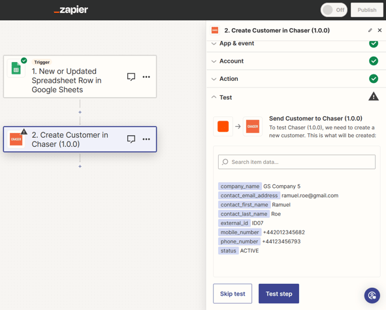The image size is (386, 310).
Task: Click pencil icon to rename step
Action: click(370, 30)
